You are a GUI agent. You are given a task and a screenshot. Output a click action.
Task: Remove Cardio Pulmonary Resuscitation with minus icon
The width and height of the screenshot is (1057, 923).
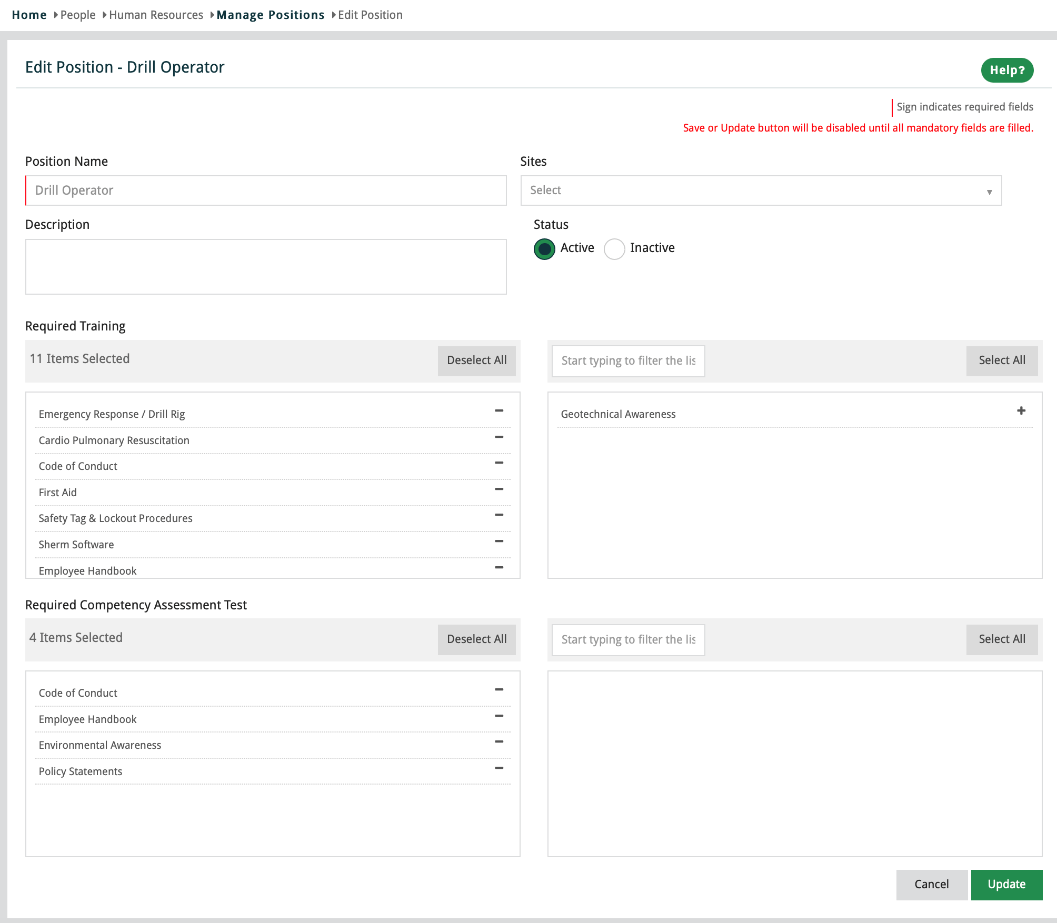tap(499, 437)
